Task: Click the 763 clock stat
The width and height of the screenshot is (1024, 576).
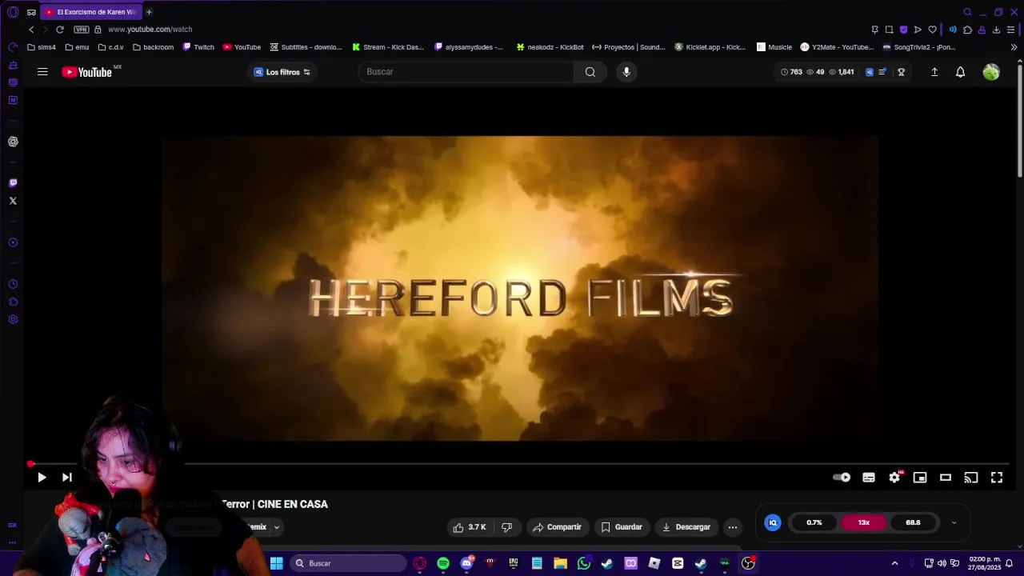Action: (791, 72)
